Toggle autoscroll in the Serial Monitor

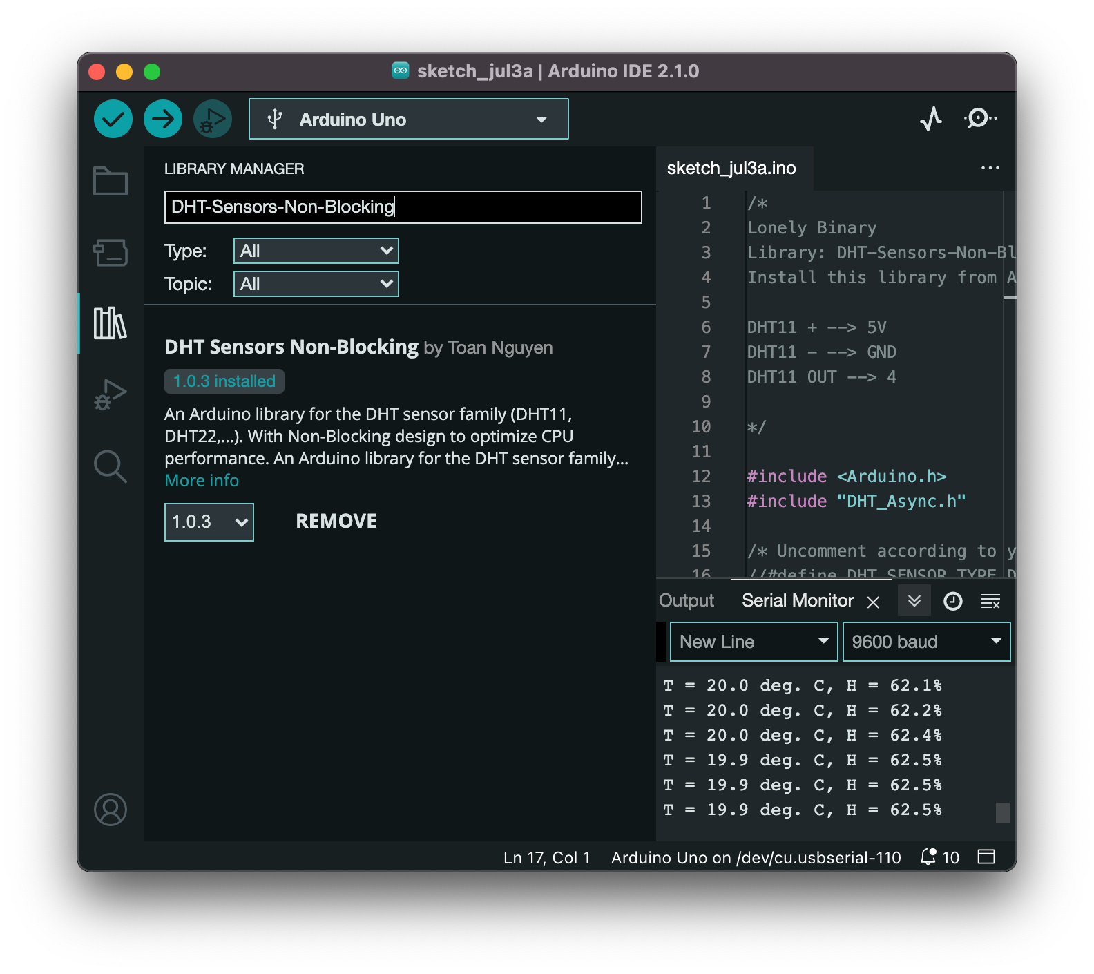[x=914, y=601]
